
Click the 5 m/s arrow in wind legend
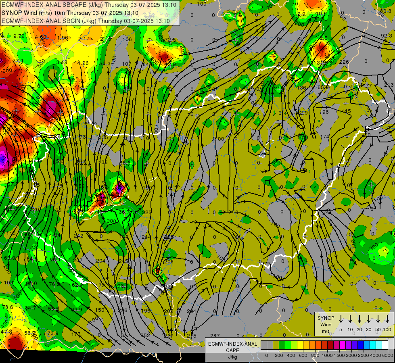pyautogui.click(x=341, y=319)
